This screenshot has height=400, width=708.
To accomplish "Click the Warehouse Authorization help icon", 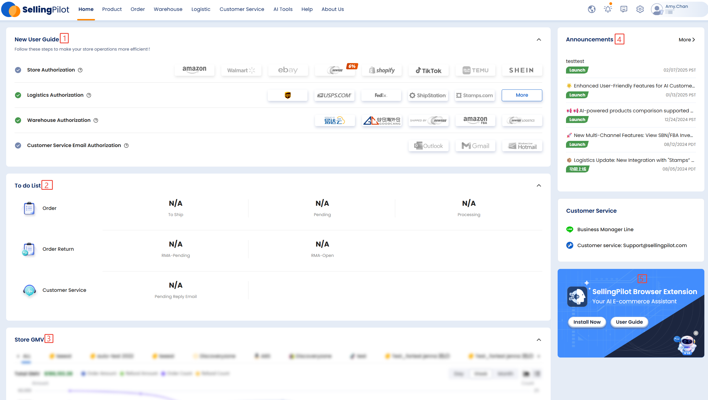I will [96, 120].
